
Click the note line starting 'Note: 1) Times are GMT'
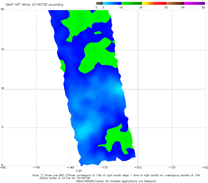pyautogui.click(x=116, y=175)
